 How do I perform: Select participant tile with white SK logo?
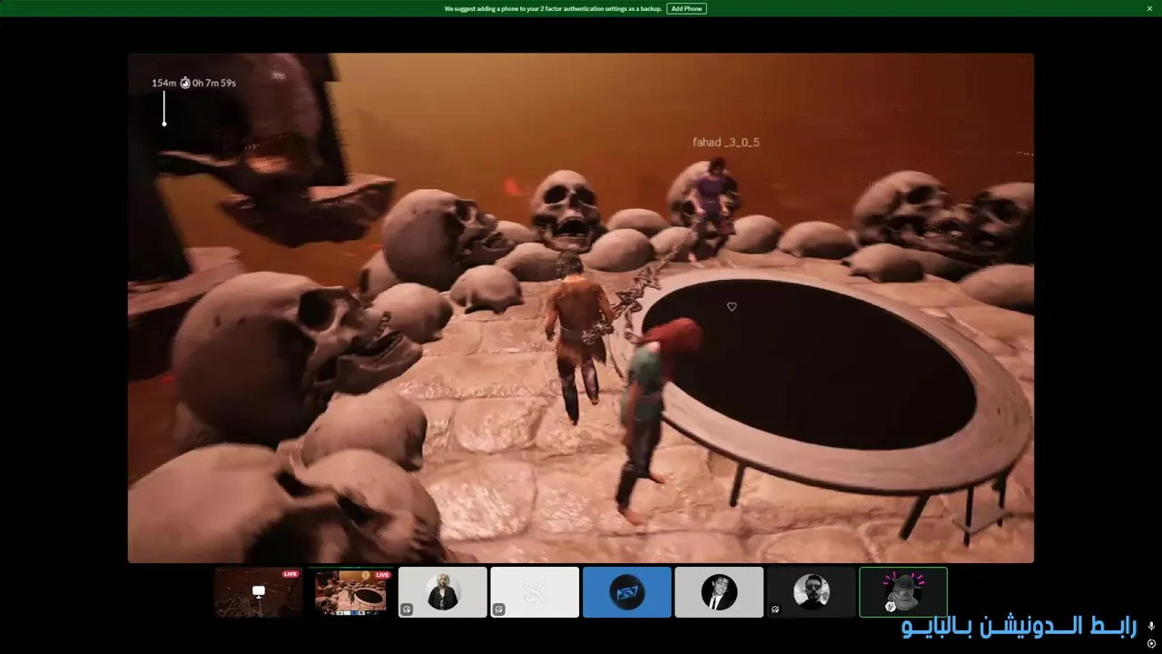coord(535,592)
